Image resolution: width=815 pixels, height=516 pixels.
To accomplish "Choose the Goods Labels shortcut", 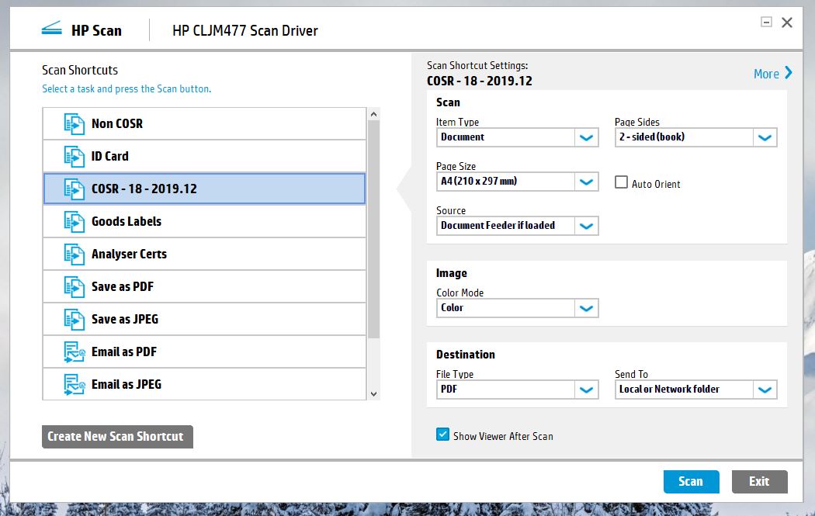I will [204, 221].
